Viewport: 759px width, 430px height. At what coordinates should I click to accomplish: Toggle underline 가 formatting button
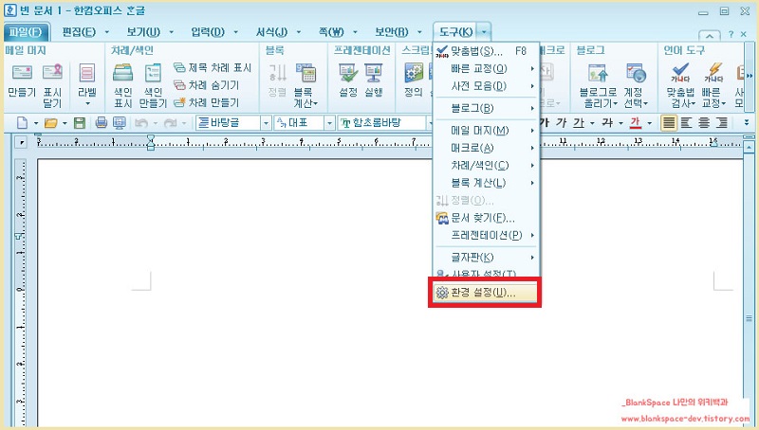pos(579,123)
